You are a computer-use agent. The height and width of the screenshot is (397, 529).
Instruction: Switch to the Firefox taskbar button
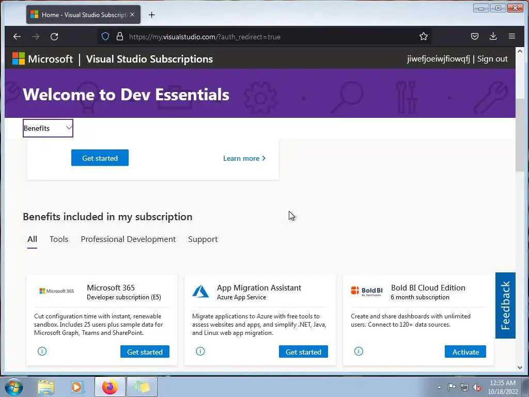(110, 387)
